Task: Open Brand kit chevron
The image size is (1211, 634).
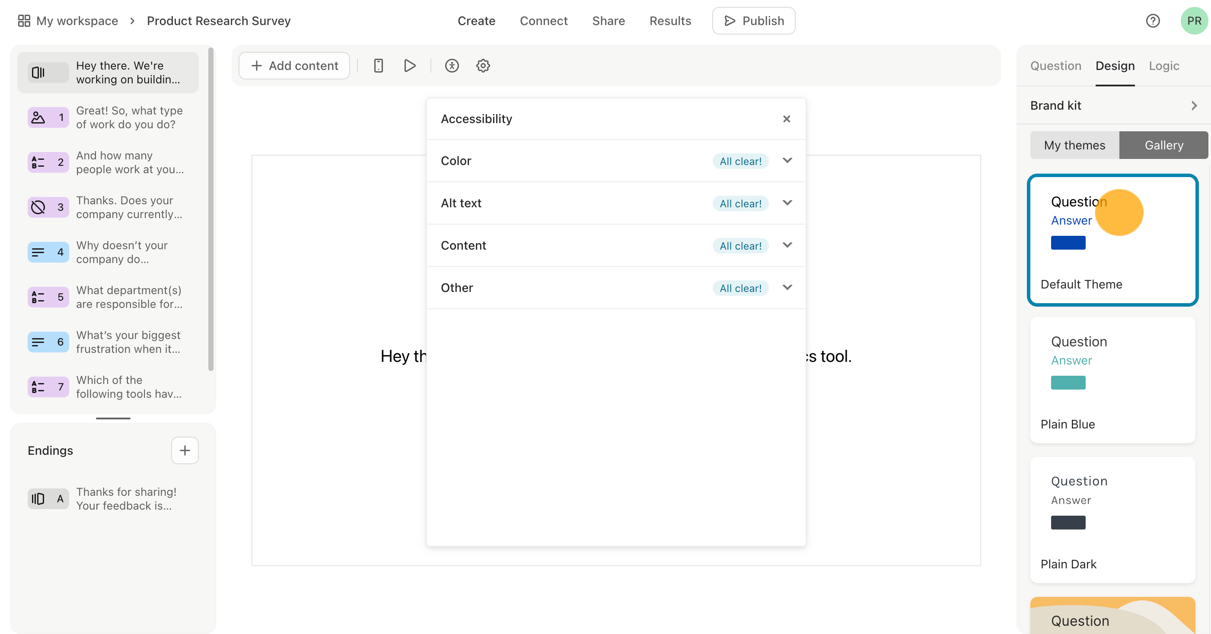Action: pos(1194,106)
